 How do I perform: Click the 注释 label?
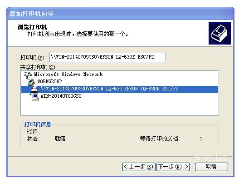(34, 131)
